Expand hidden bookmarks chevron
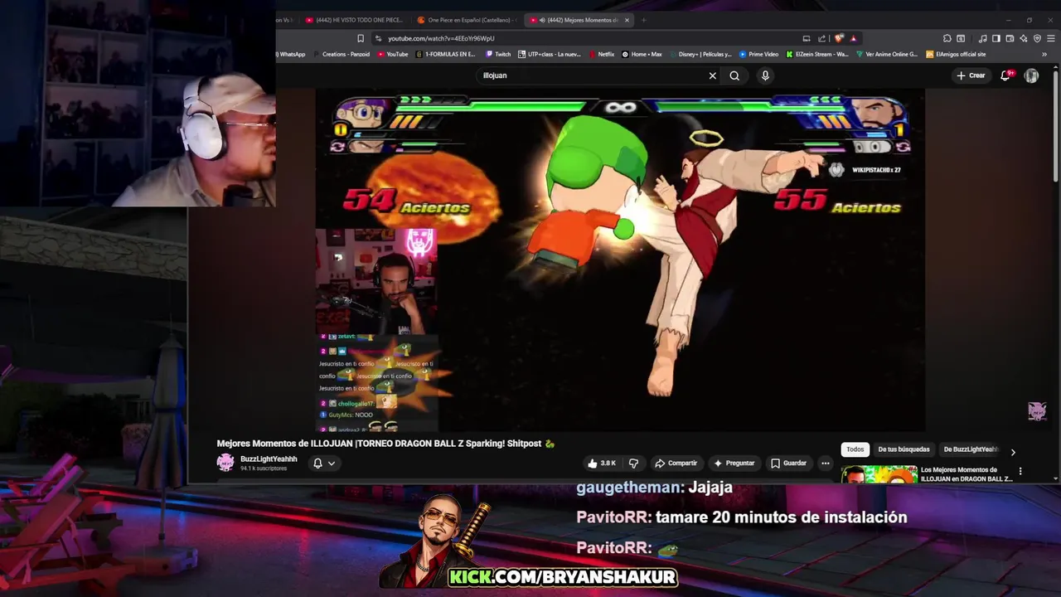The width and height of the screenshot is (1061, 597). pyautogui.click(x=1044, y=55)
